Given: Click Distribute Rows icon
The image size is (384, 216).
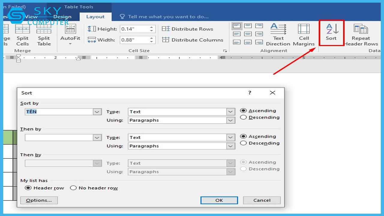Looking at the screenshot, I should [x=166, y=29].
